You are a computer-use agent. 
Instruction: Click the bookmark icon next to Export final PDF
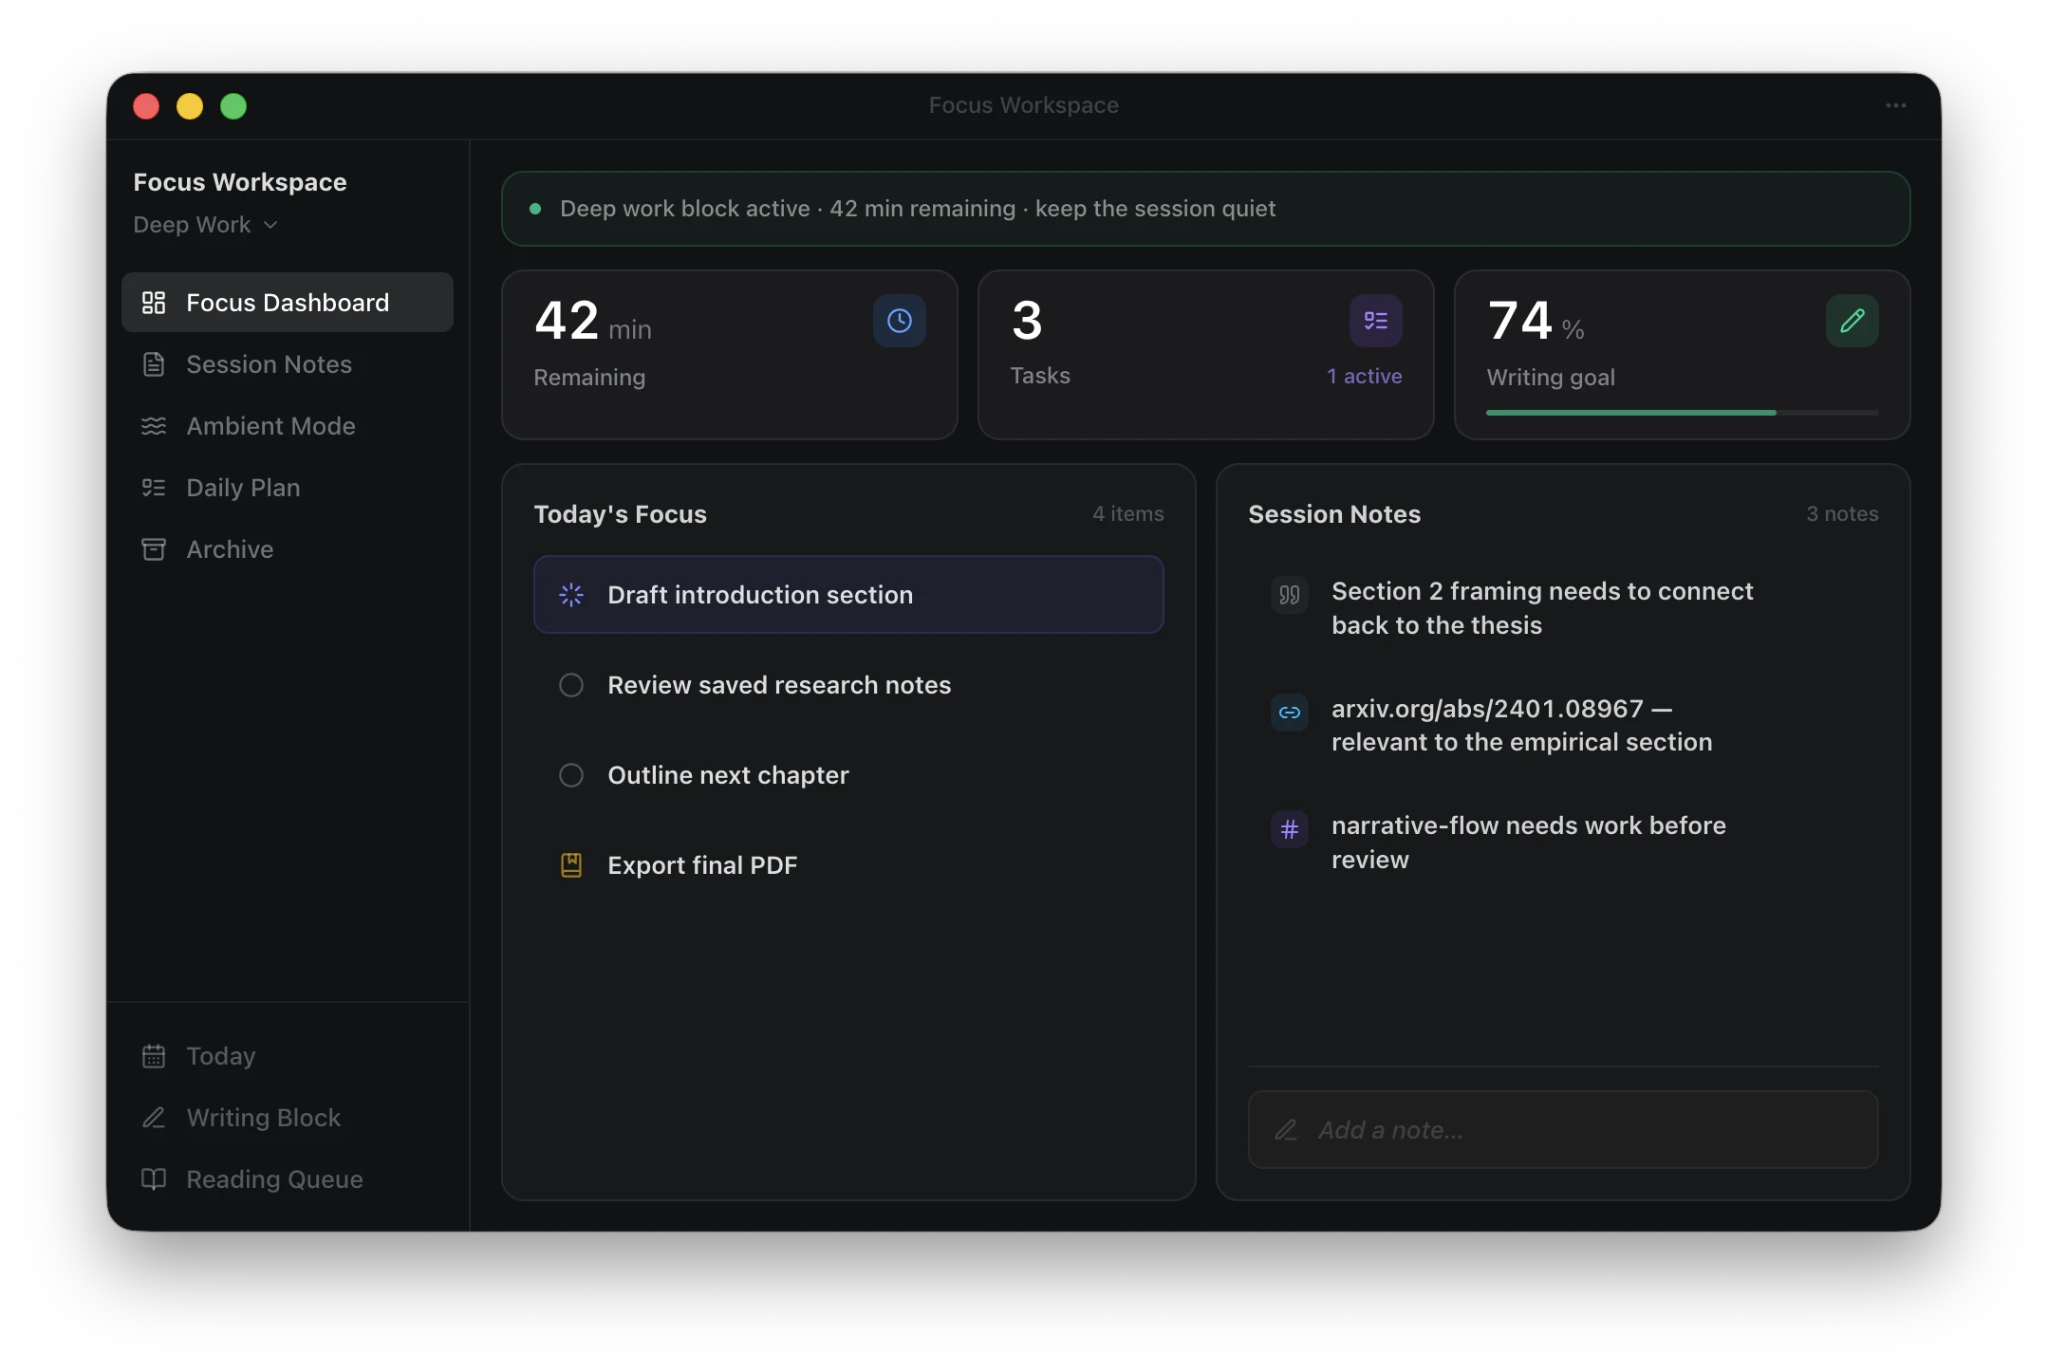pyautogui.click(x=570, y=864)
